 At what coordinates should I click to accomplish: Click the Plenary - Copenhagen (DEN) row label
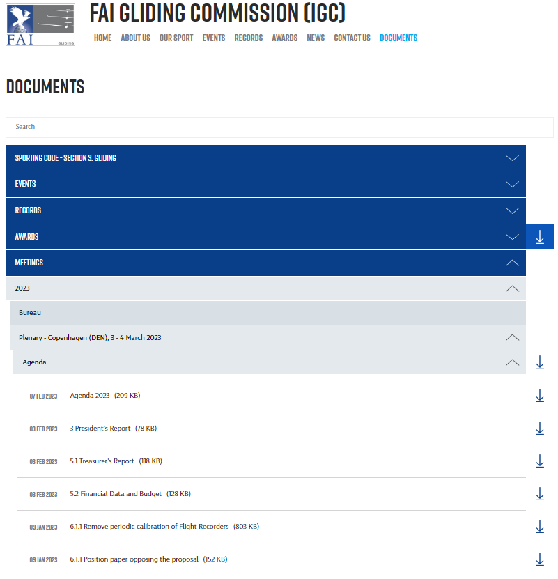point(90,337)
